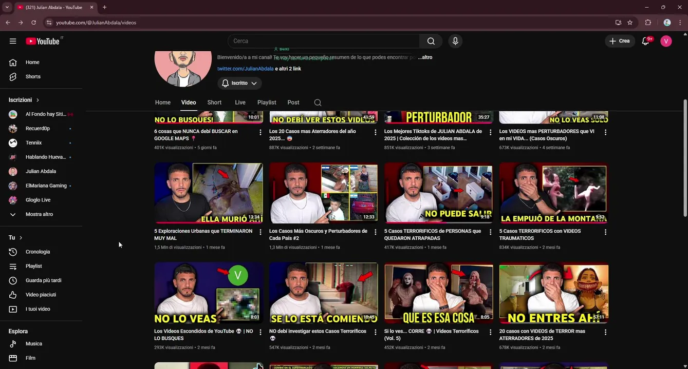Viewport: 688px width, 369px height.
Task: Click the browser address bar
Action: 329,23
